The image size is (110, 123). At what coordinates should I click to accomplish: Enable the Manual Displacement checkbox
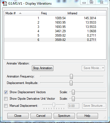(6, 106)
